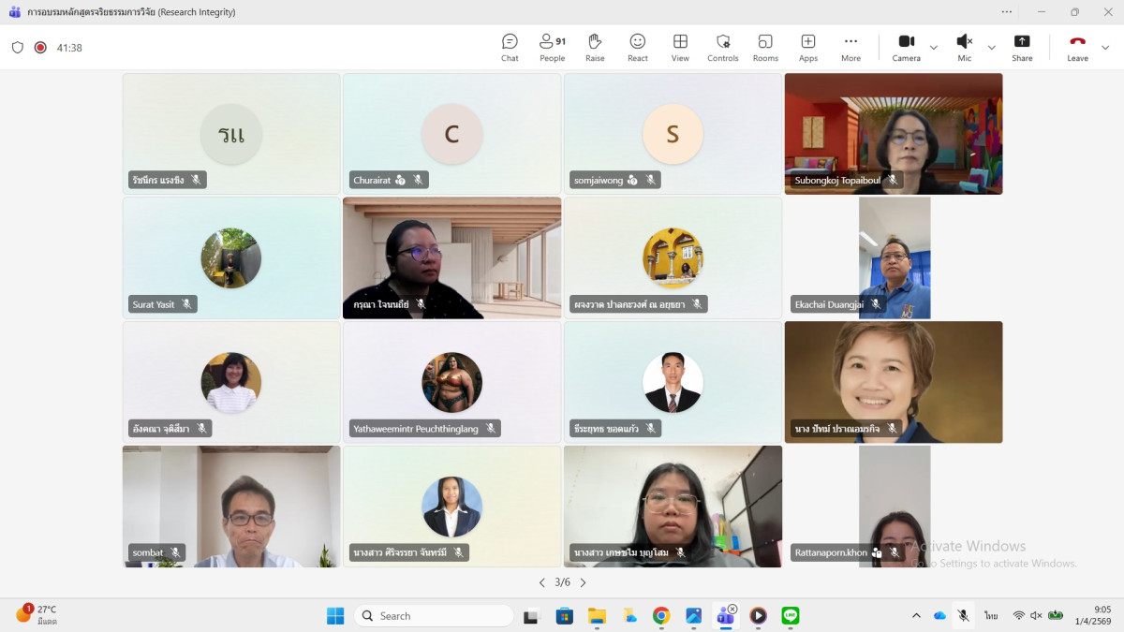
Task: Leave the meeting
Action: pos(1077,47)
